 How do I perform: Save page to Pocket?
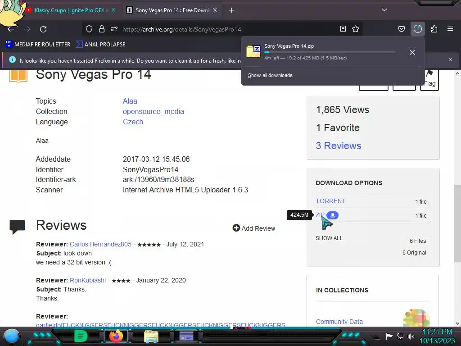[x=401, y=29]
